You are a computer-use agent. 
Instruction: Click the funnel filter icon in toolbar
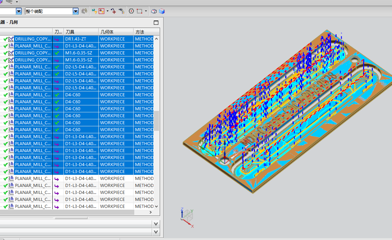tap(94, 11)
